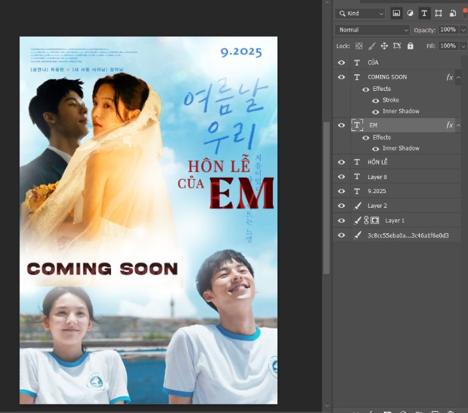This screenshot has width=468, height=413.
Task: Lock position move icon
Action: click(x=384, y=46)
